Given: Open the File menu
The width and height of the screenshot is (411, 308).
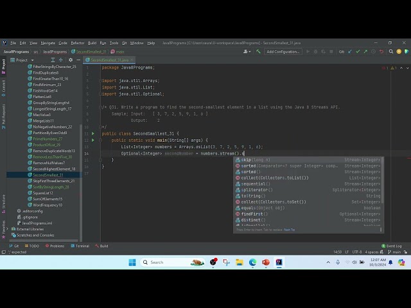Looking at the screenshot, I should 13,43.
